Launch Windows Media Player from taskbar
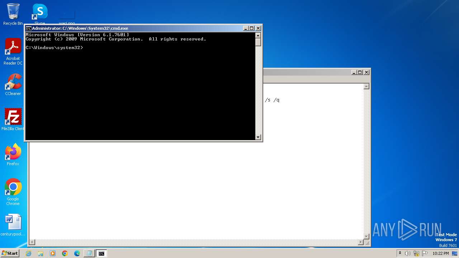The height and width of the screenshot is (258, 459). click(53, 253)
